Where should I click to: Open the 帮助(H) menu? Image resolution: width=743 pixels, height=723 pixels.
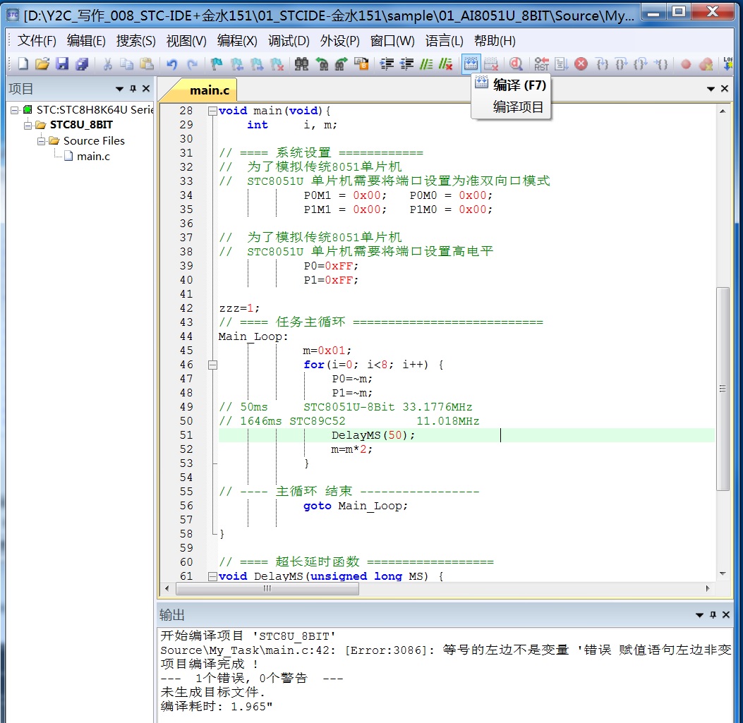[495, 41]
